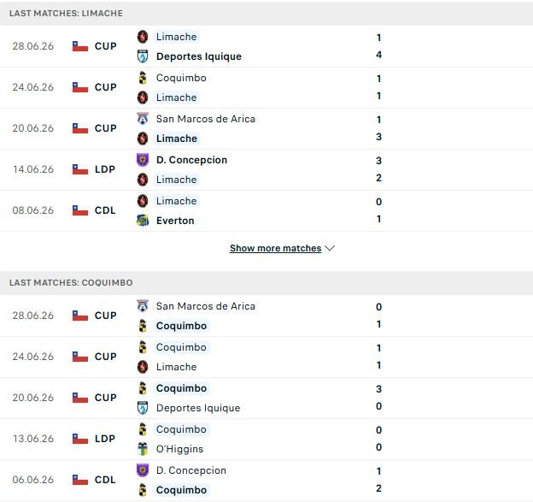Click Deportes Iquique crest in 28.06.26 Limache match
The height and width of the screenshot is (502, 533).
pos(143,56)
